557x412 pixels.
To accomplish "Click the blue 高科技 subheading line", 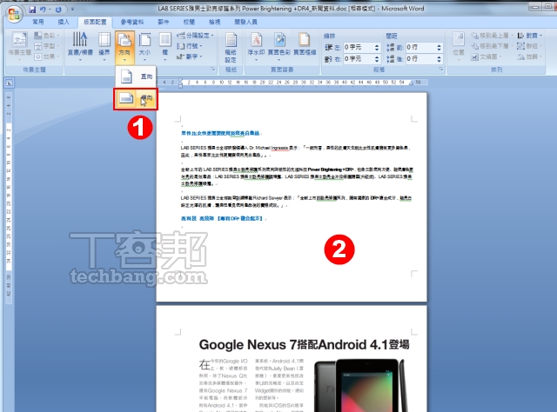I will (222, 218).
